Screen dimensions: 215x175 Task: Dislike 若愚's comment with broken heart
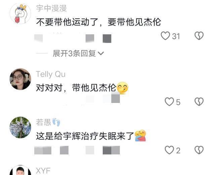199,150
